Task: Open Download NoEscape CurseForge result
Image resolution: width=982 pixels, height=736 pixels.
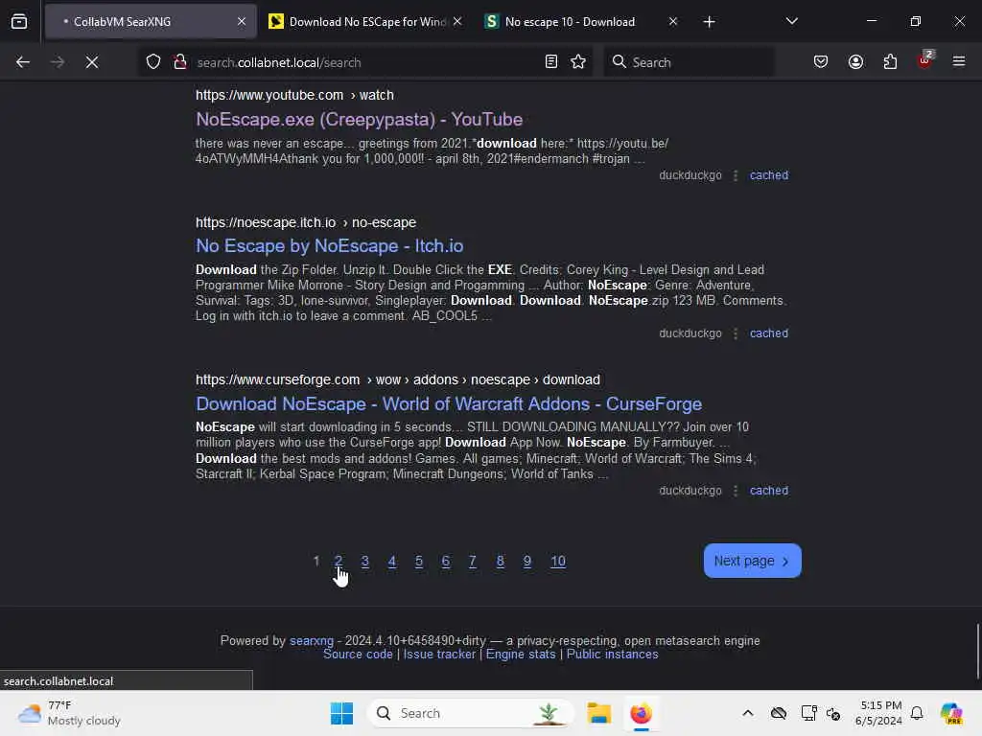Action: point(449,403)
